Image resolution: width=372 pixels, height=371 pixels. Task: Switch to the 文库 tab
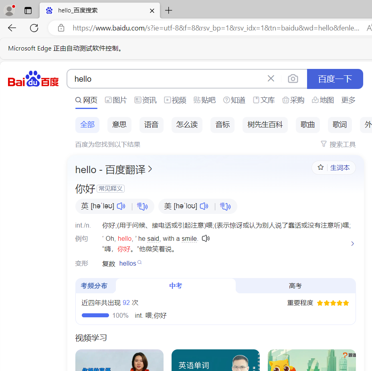[264, 100]
